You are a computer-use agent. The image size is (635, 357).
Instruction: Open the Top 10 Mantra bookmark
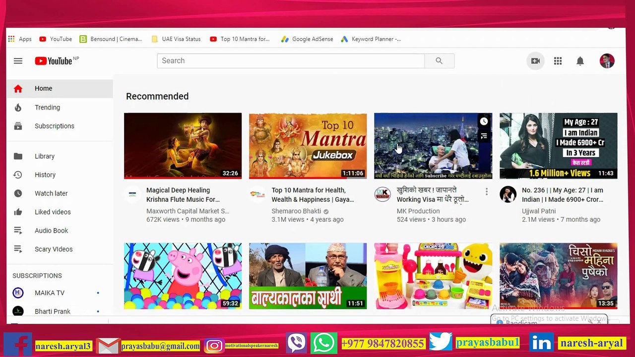[240, 39]
